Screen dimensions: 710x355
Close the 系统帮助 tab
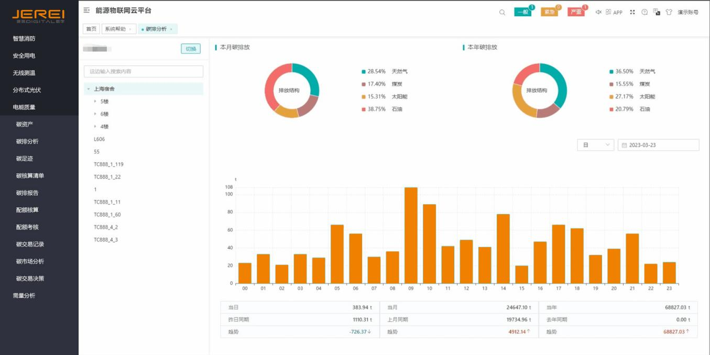pyautogui.click(x=130, y=29)
